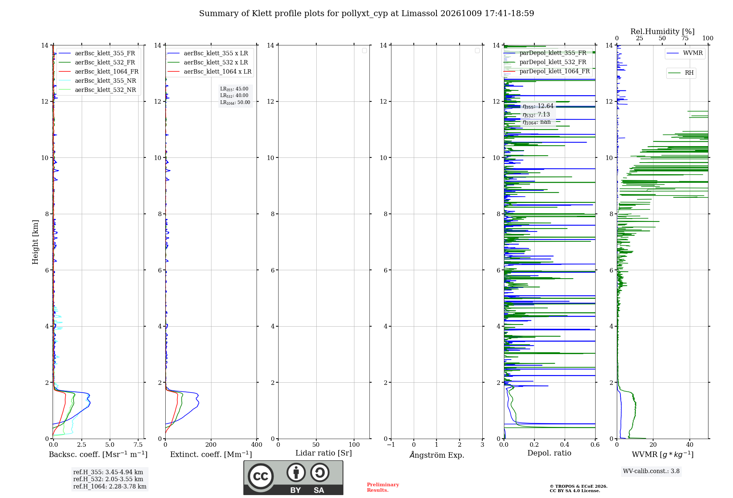Image resolution: width=733 pixels, height=498 pixels.
Task: Click the ref.H_355 reference height text box
Action: (x=110, y=479)
